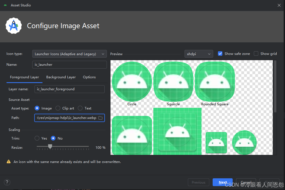Set Trim to No
Viewport: 285px width, 190px height.
53,138
